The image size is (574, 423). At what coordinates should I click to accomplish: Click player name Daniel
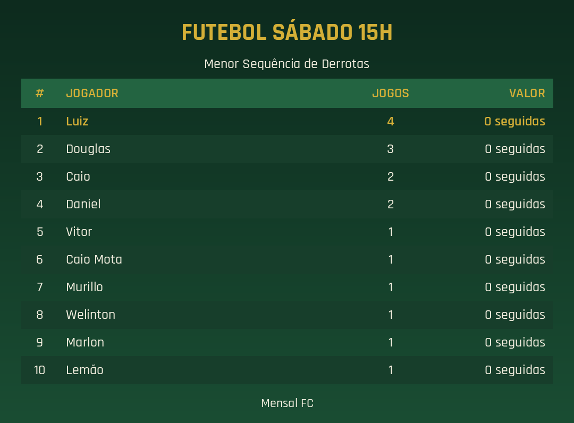pyautogui.click(x=83, y=204)
